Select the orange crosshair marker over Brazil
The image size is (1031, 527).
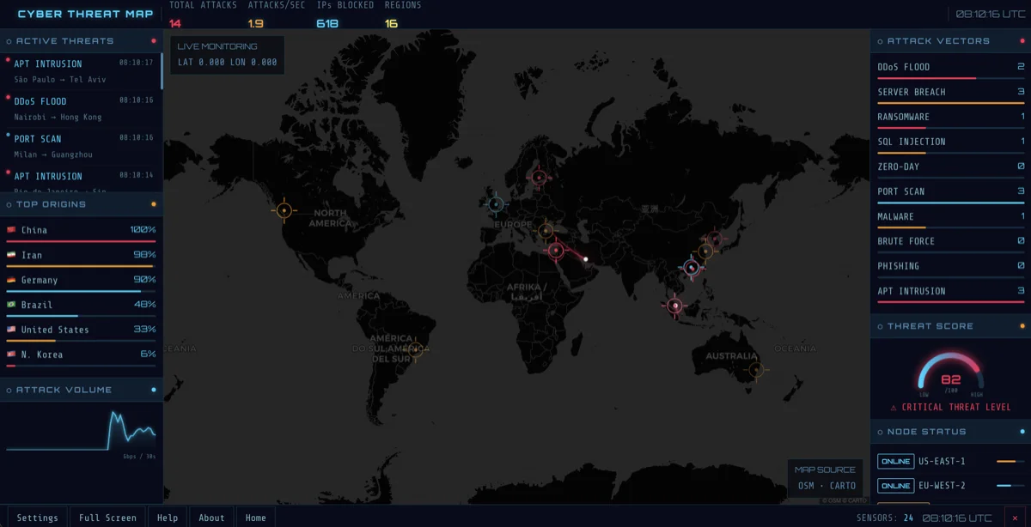415,349
